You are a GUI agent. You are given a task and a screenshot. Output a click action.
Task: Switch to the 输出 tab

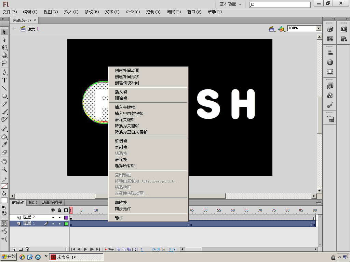point(33,203)
